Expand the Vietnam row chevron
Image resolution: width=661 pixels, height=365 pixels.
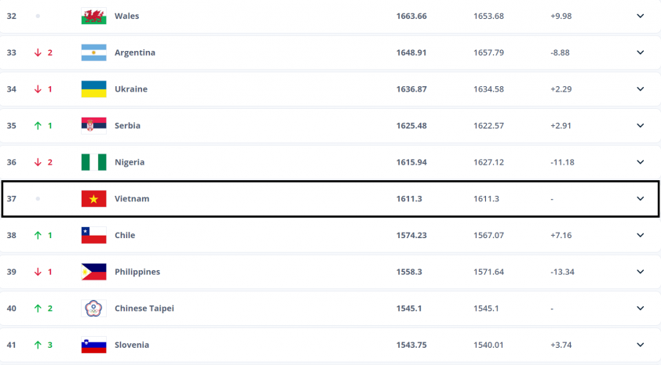tap(640, 198)
